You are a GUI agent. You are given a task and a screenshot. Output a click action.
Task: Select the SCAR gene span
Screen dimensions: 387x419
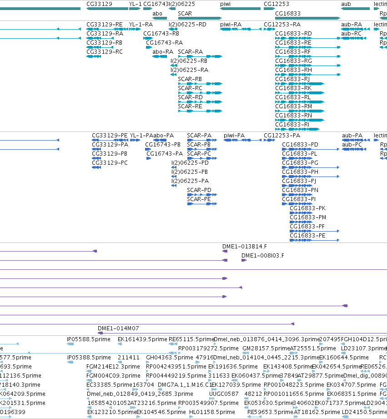200,18
